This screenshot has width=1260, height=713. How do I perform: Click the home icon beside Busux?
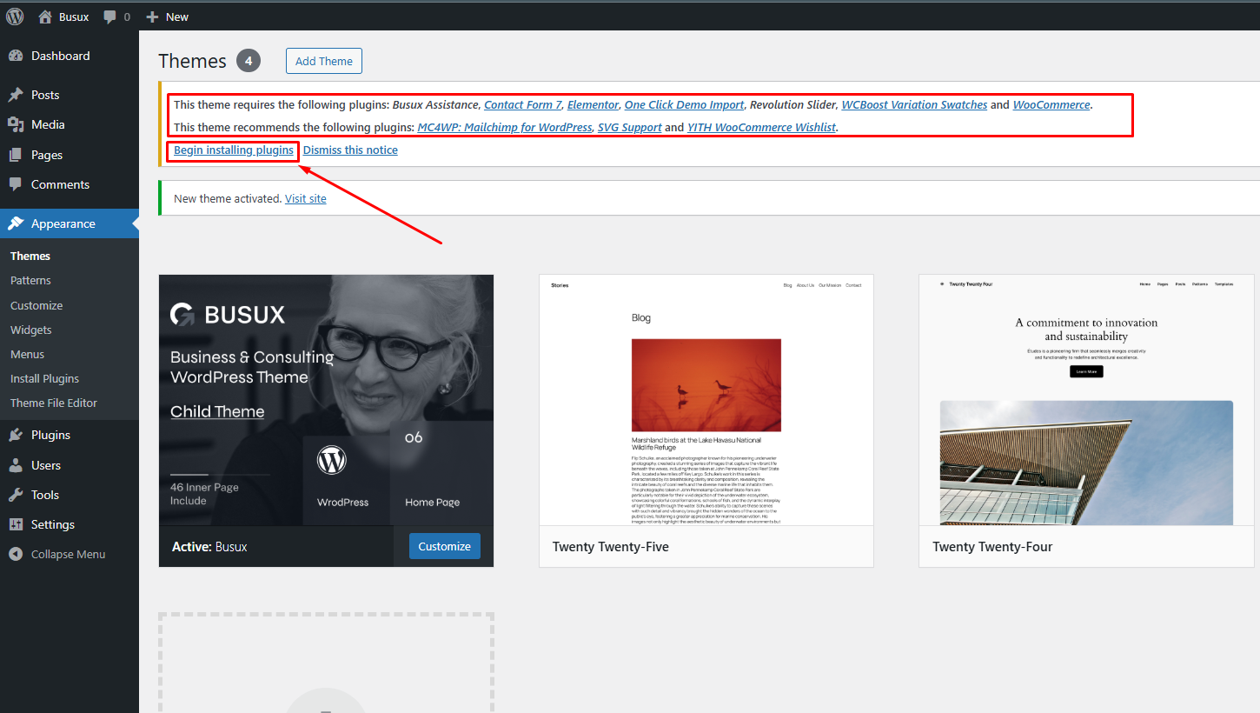(x=45, y=17)
